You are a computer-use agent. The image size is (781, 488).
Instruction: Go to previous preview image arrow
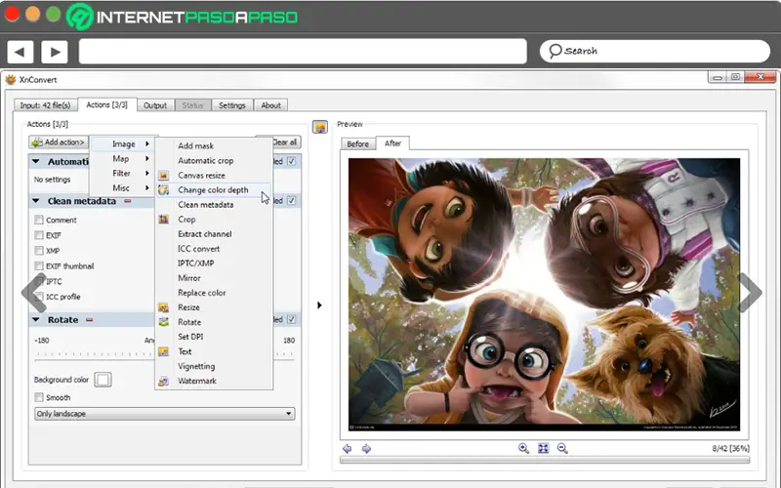pos(348,449)
